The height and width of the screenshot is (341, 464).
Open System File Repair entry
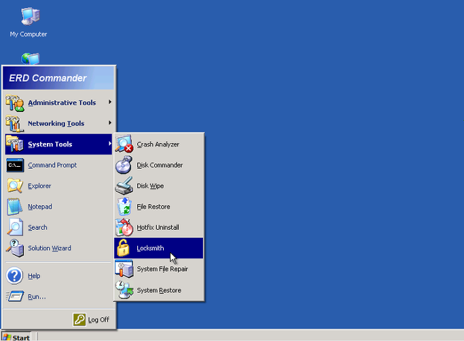tap(158, 269)
